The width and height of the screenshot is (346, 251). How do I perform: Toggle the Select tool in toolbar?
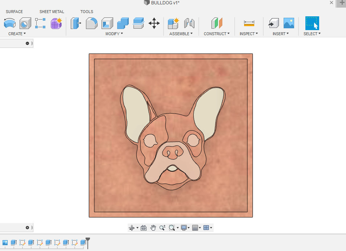[312, 23]
